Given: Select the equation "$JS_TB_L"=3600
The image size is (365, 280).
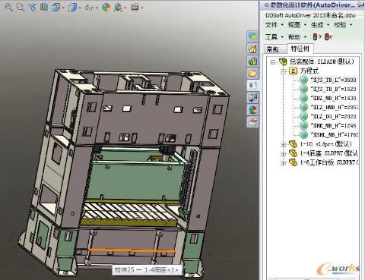Looking at the screenshot, I should pos(334,80).
